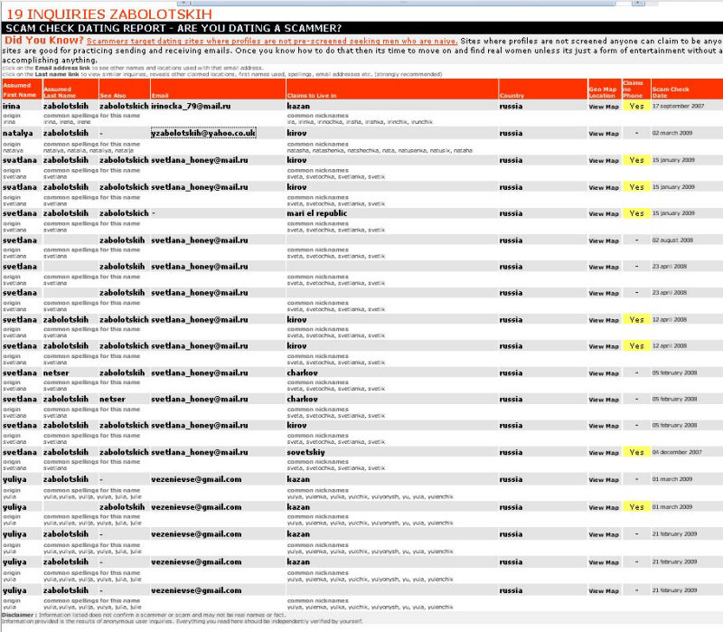The image size is (723, 632).
Task: Click the yellow Yes in the irina row
Action: coord(636,106)
